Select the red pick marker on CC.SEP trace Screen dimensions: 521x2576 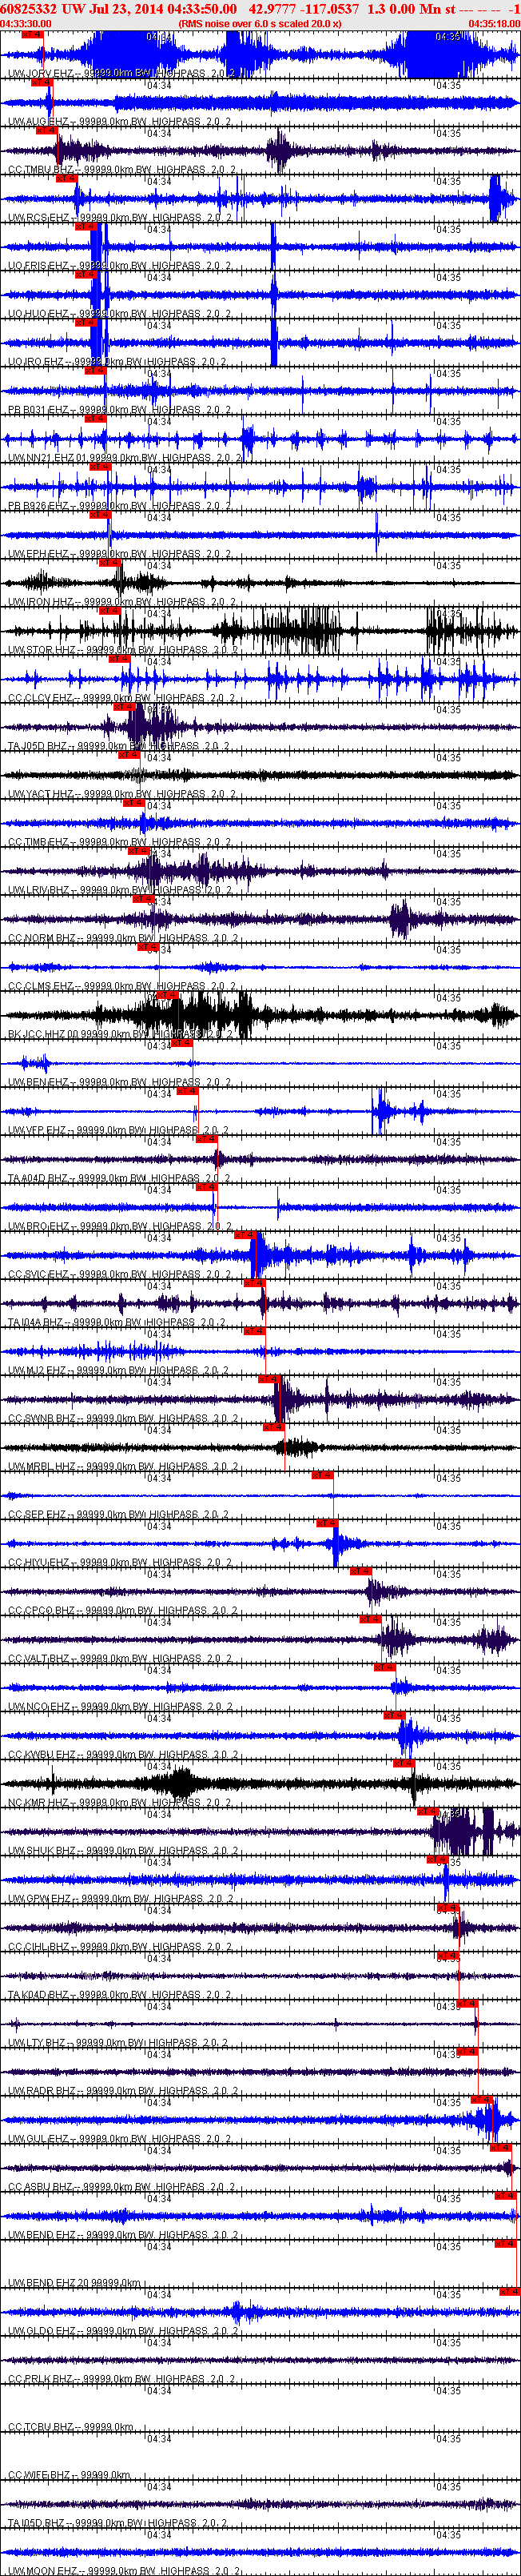tap(322, 1476)
